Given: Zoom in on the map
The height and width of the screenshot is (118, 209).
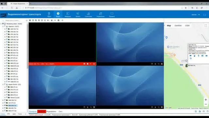Looking at the screenshot, I should coord(206,100).
